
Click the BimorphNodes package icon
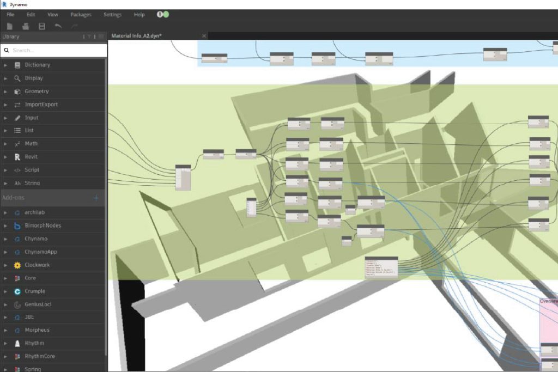pyautogui.click(x=17, y=225)
